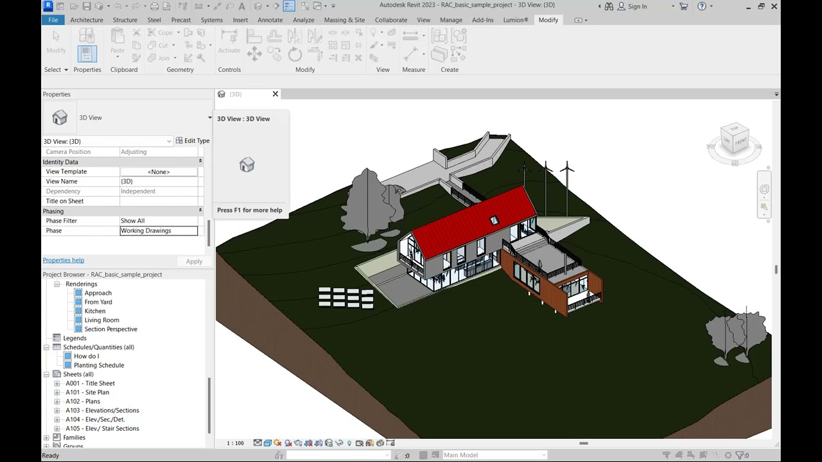Toggle Select Pinned Elements in status bar
822x462 pixels.
[691, 456]
